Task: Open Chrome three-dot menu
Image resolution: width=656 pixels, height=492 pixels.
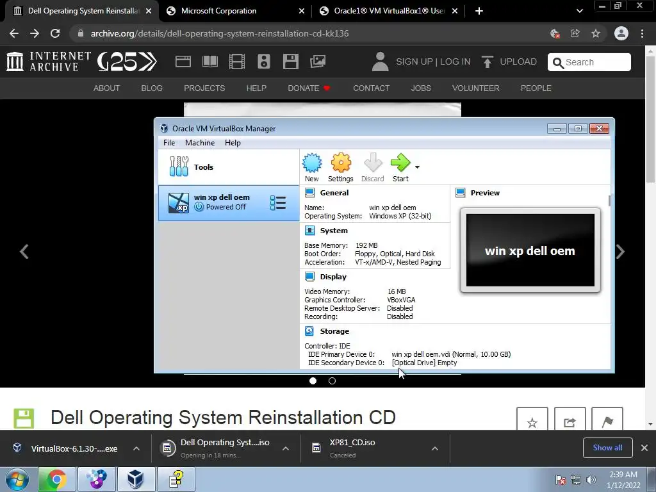Action: [x=642, y=33]
